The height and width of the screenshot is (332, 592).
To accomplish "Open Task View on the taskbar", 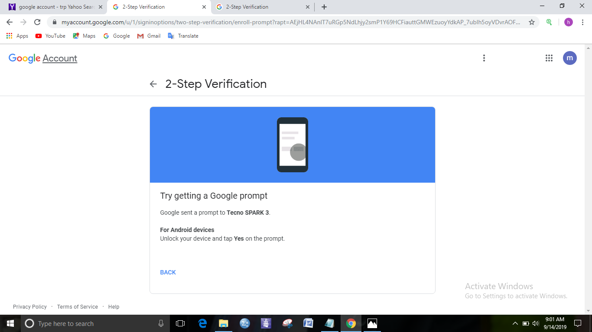I will (x=180, y=323).
